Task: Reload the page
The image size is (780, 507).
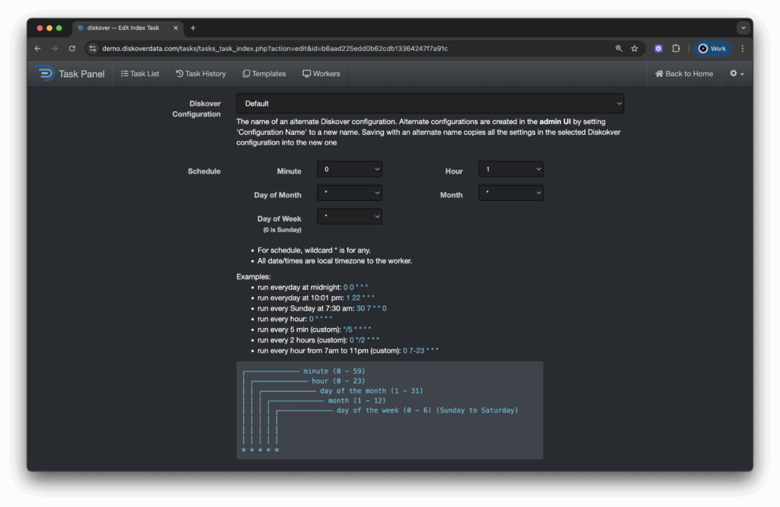Action: point(72,48)
